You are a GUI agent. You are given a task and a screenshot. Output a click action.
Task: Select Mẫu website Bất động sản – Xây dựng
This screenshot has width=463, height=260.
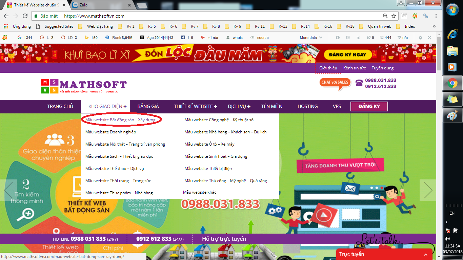pos(120,120)
